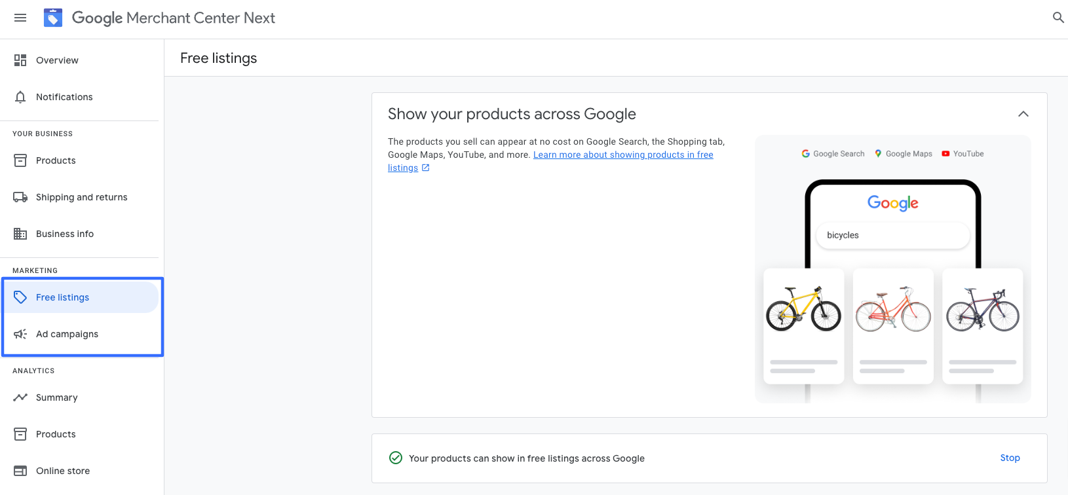Open Learn more about free listings link

pos(622,155)
